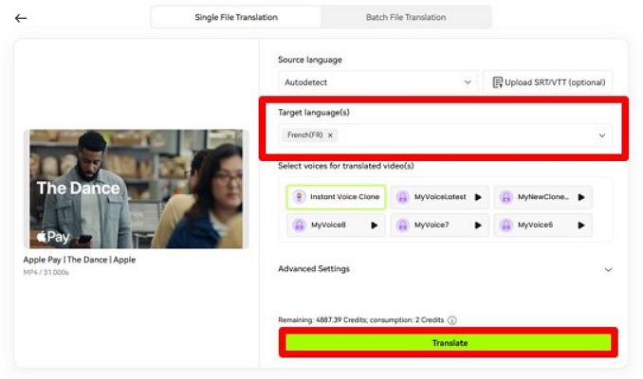Click the MyVoice7 avatar icon

[403, 225]
